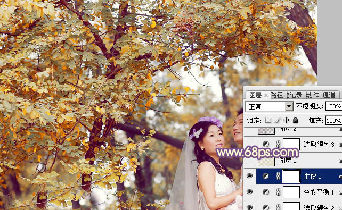342x210 pixels.
Task: Click the 不透明度 percentage field
Action: tap(333, 106)
